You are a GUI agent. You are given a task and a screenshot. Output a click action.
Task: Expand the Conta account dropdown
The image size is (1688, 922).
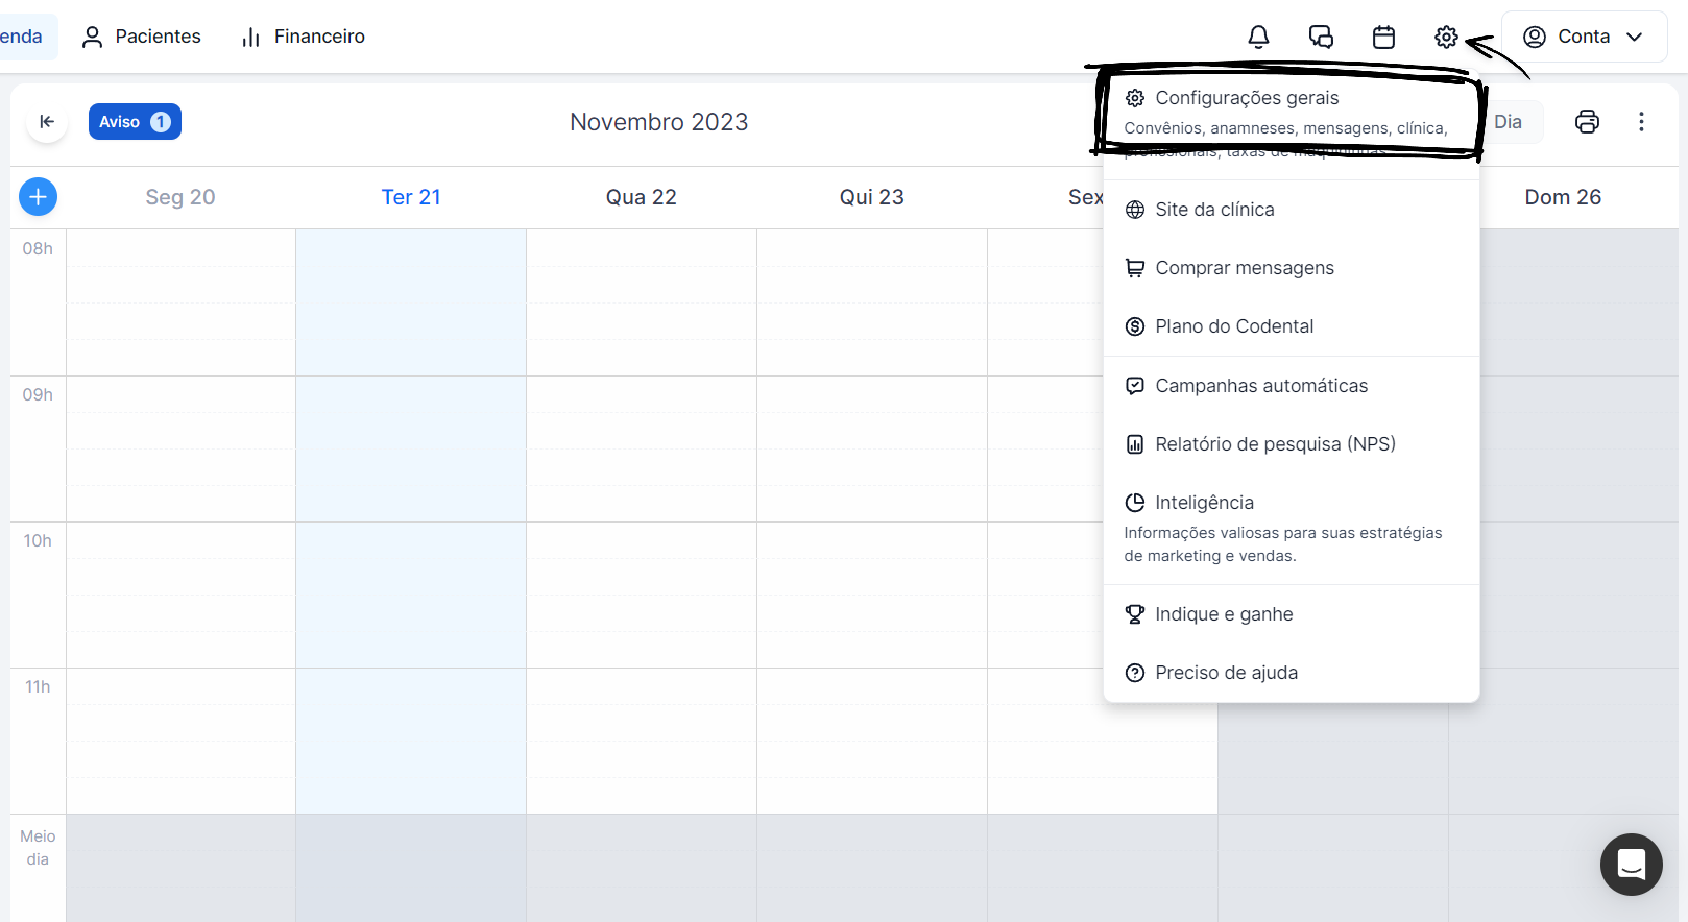point(1583,37)
